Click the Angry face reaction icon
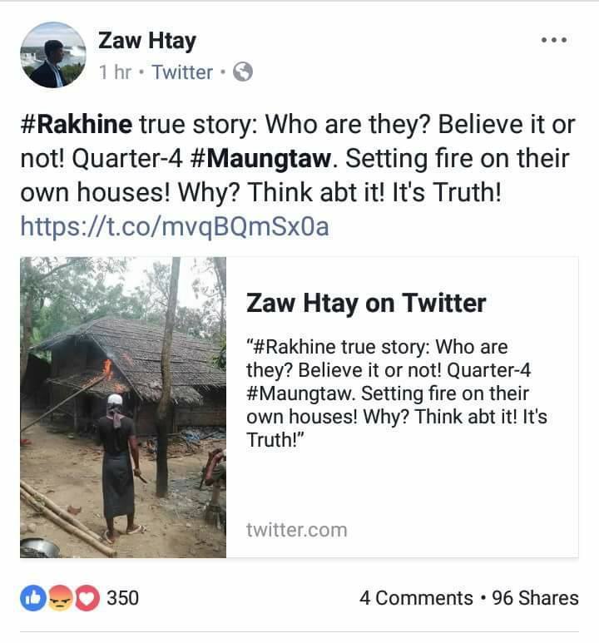The image size is (599, 643). pos(58,598)
